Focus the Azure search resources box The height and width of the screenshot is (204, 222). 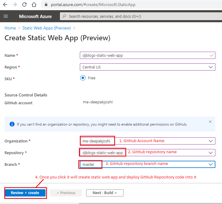141,16
